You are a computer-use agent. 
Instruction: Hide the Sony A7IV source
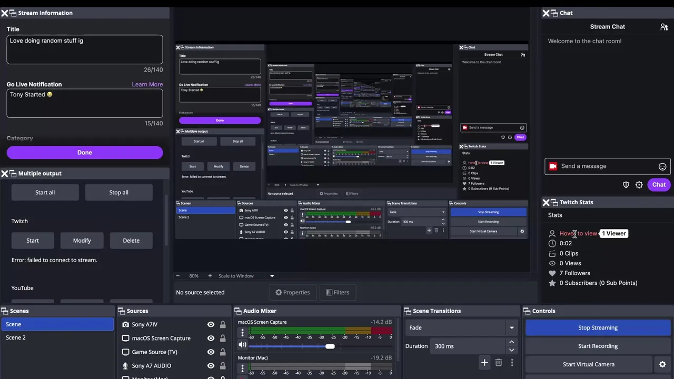[x=211, y=325]
